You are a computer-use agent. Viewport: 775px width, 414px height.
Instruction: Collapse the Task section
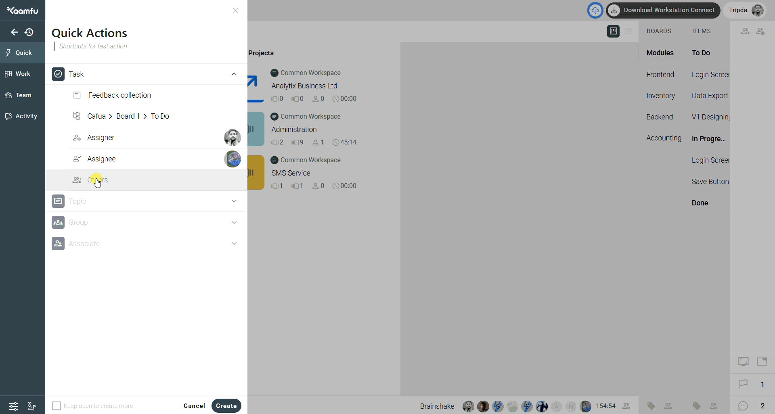[234, 74]
